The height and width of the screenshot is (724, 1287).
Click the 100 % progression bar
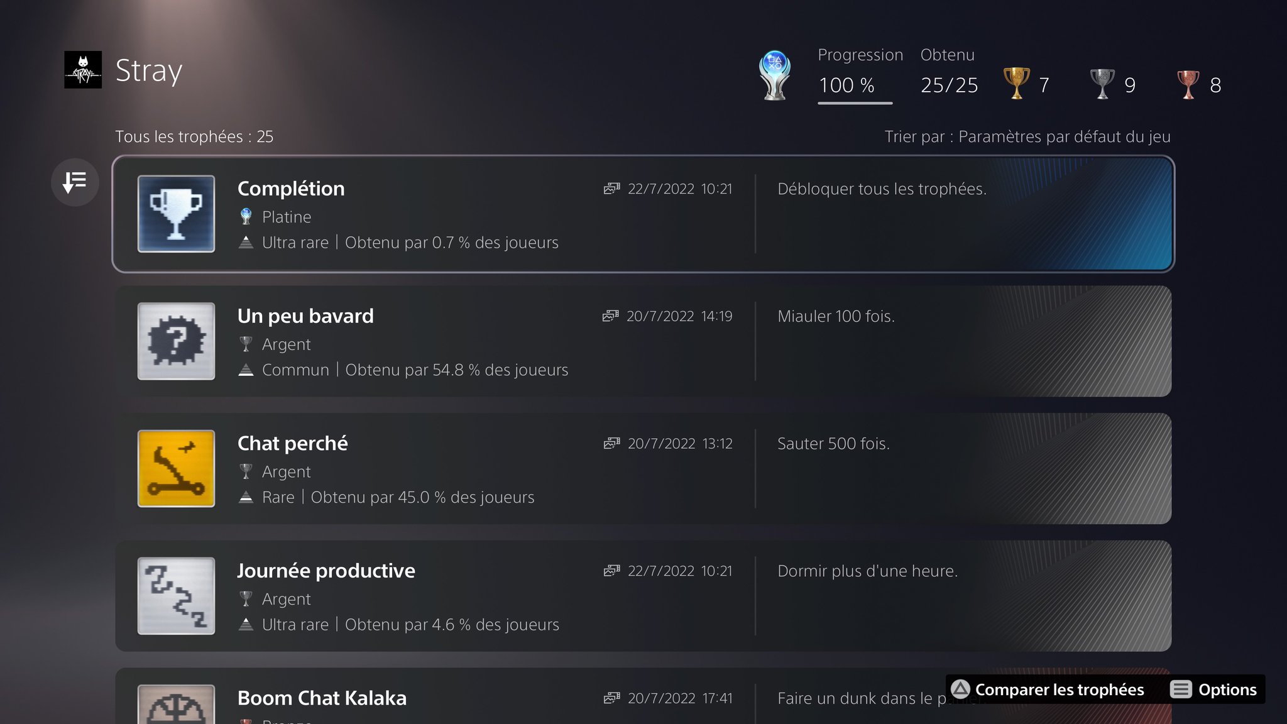click(855, 103)
